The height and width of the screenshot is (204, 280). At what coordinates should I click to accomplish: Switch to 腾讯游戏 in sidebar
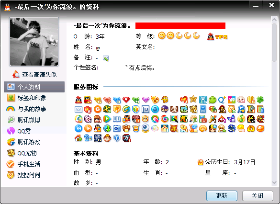point(34,142)
